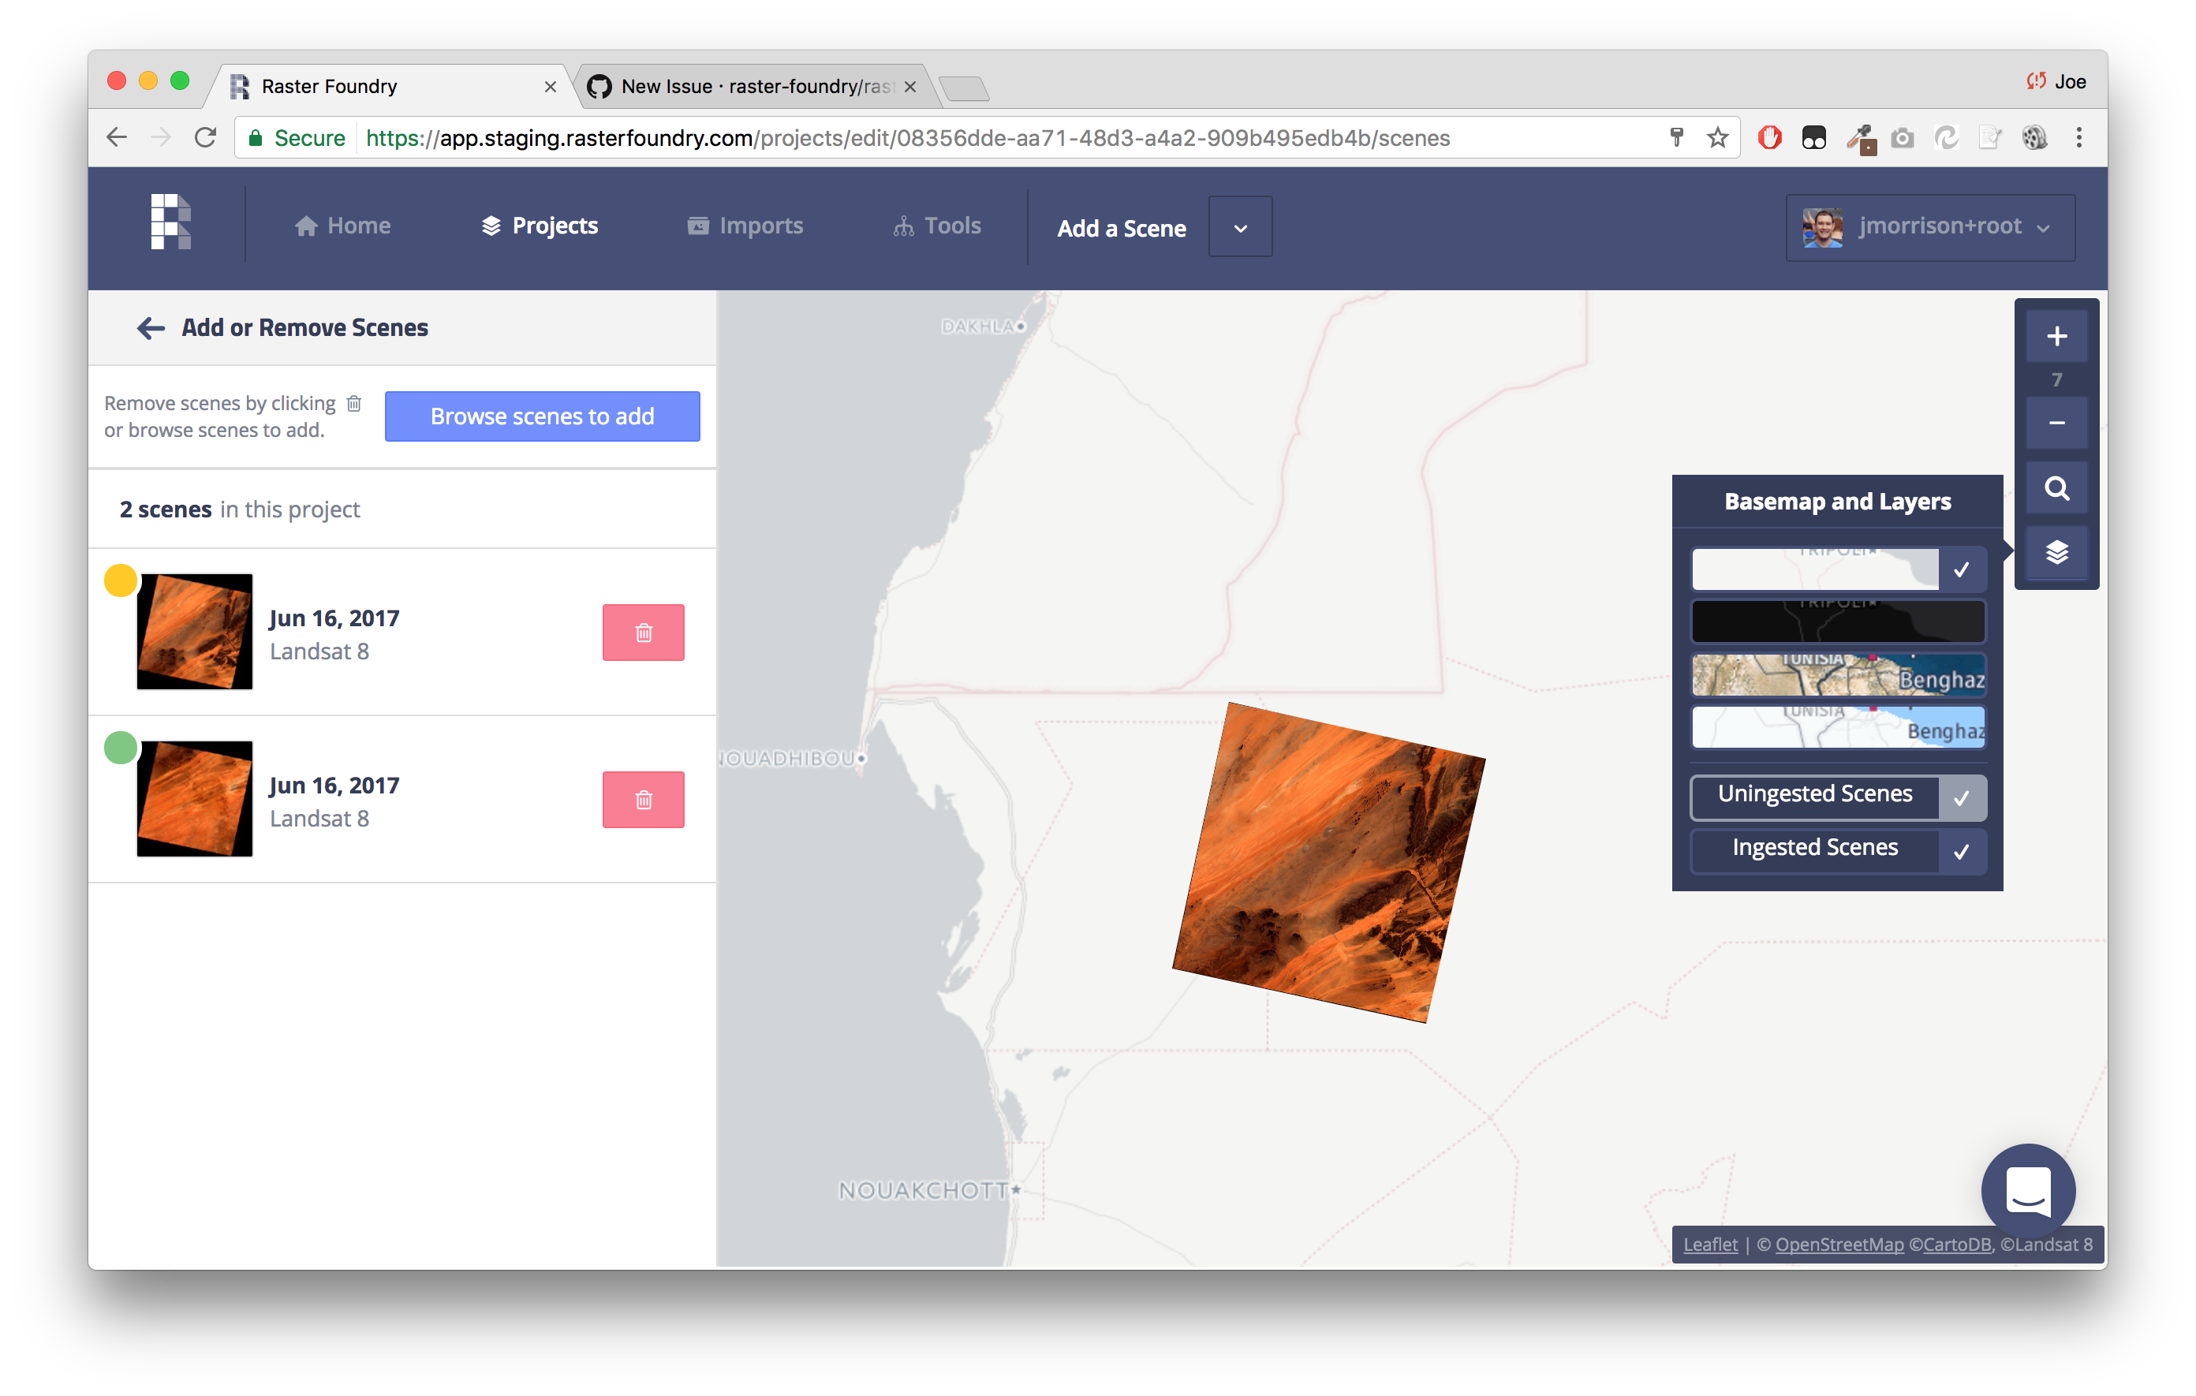Open the Projects nav item
The width and height of the screenshot is (2196, 1396).
[x=540, y=226]
